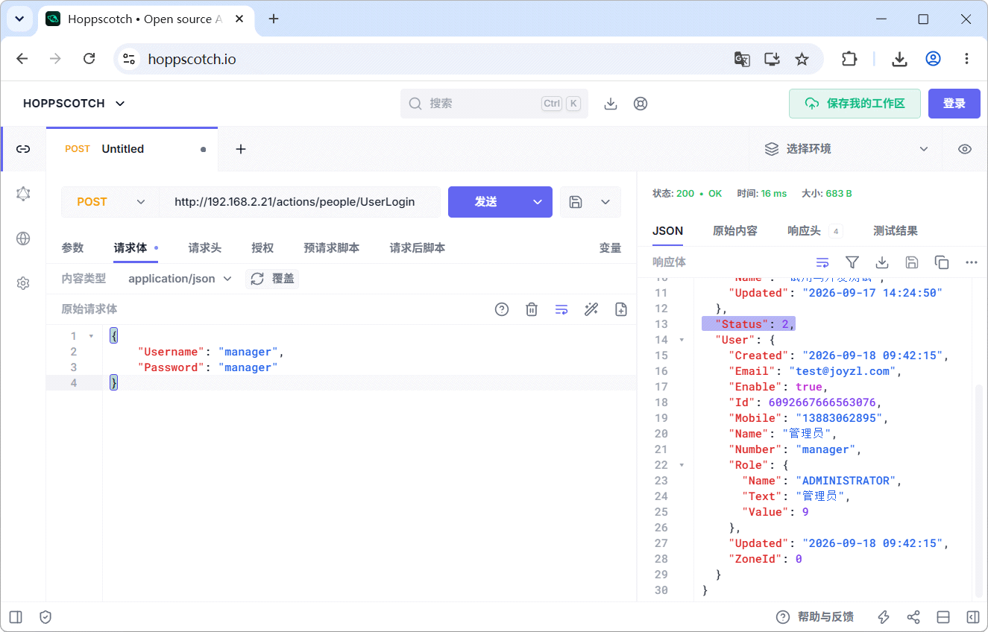Screen dimensions: 988x632
Task: Click the translate page icon in address bar
Action: click(x=742, y=59)
